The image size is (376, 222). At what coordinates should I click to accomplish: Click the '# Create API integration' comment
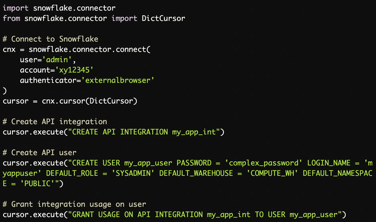click(55, 122)
